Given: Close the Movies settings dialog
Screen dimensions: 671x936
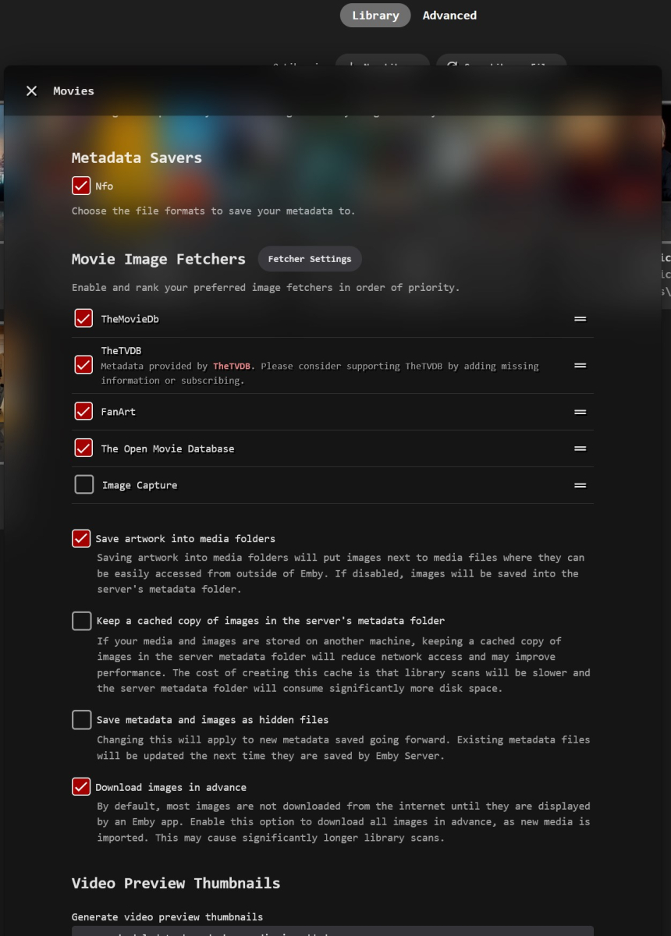Looking at the screenshot, I should (31, 91).
